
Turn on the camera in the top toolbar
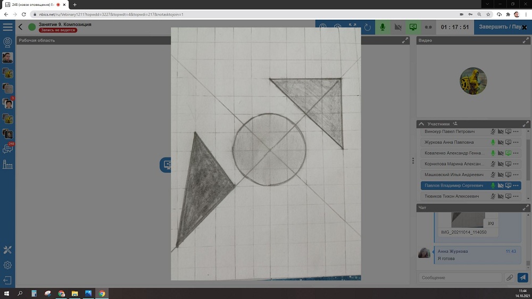coord(397,27)
